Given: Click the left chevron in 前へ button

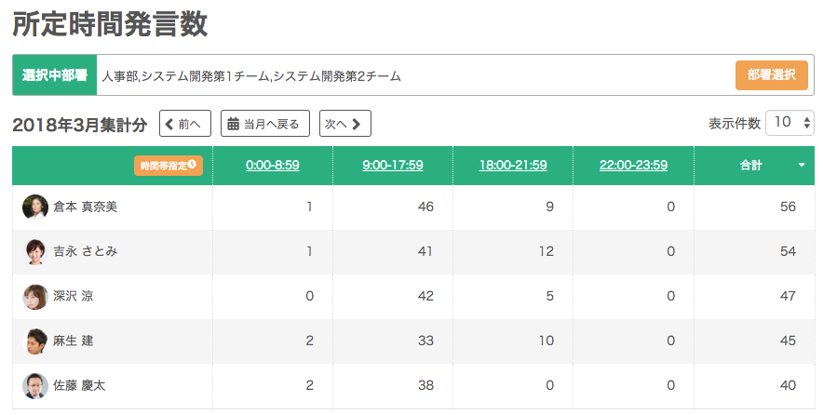Looking at the screenshot, I should point(169,124).
